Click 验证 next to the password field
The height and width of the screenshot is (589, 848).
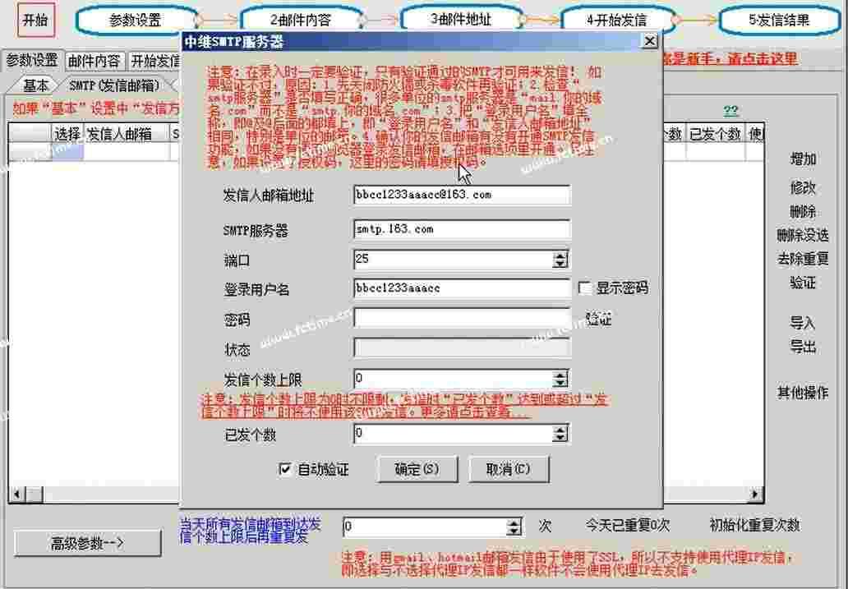(x=599, y=320)
